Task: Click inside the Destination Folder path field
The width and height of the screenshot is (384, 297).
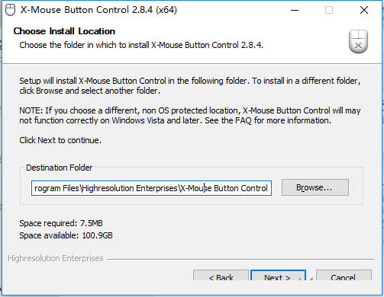Action: coord(151,188)
